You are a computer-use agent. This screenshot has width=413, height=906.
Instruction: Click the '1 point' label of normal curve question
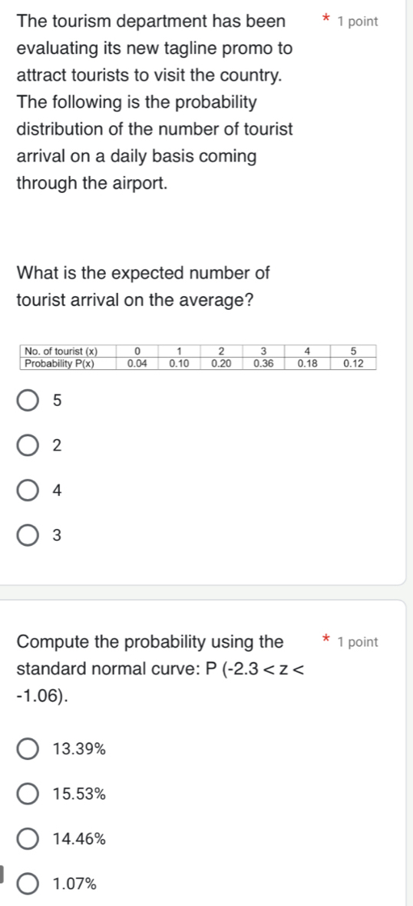358,642
